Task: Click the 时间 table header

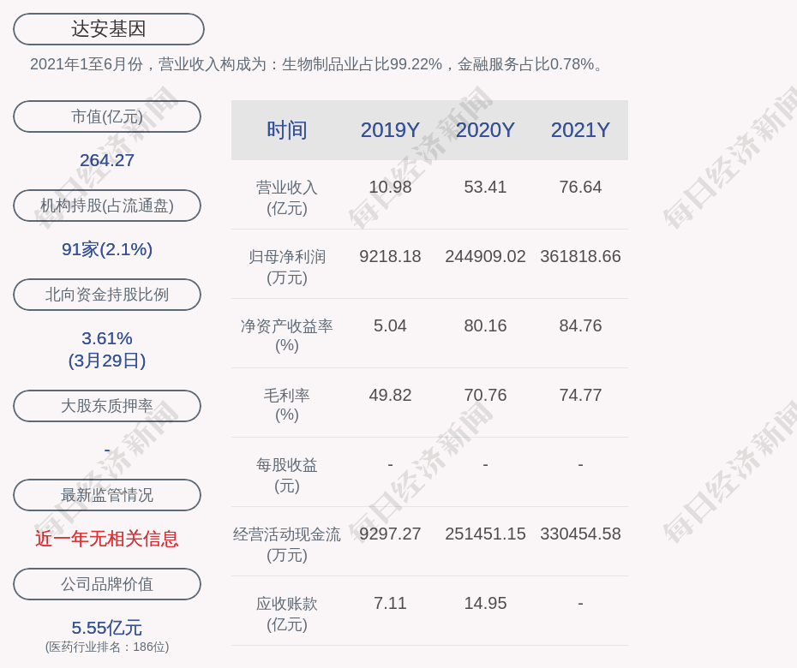Action: [x=287, y=130]
